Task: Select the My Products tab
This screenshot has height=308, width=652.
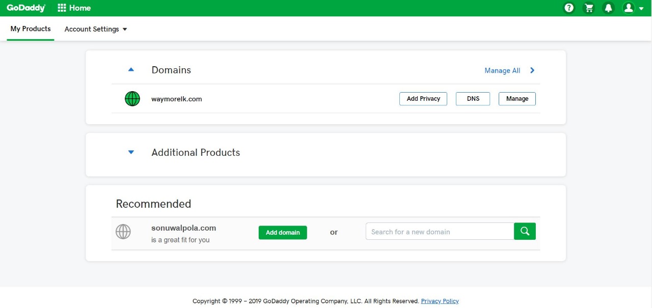Action: pyautogui.click(x=31, y=29)
